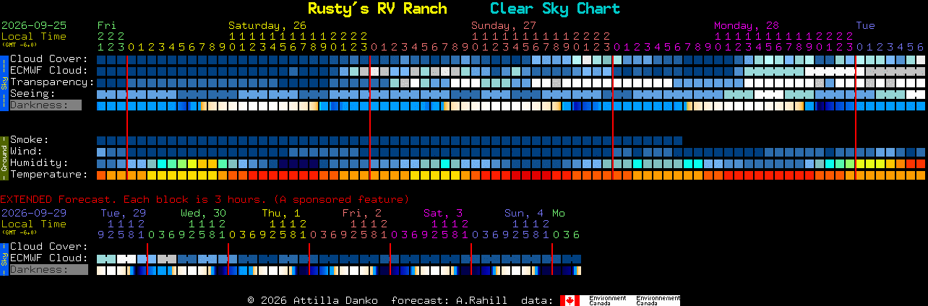The height and width of the screenshot is (306, 928).
Task: Click the Sunday, 27 day header
Action: 504,25
